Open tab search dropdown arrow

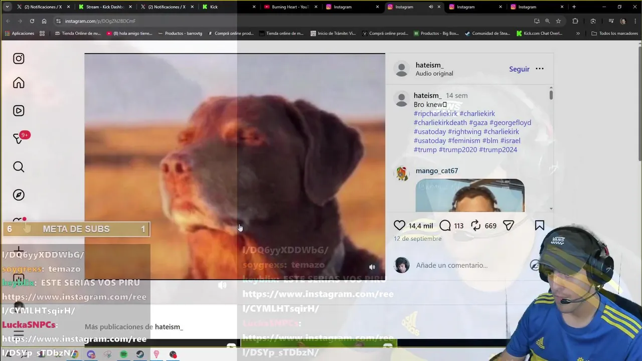click(7, 7)
